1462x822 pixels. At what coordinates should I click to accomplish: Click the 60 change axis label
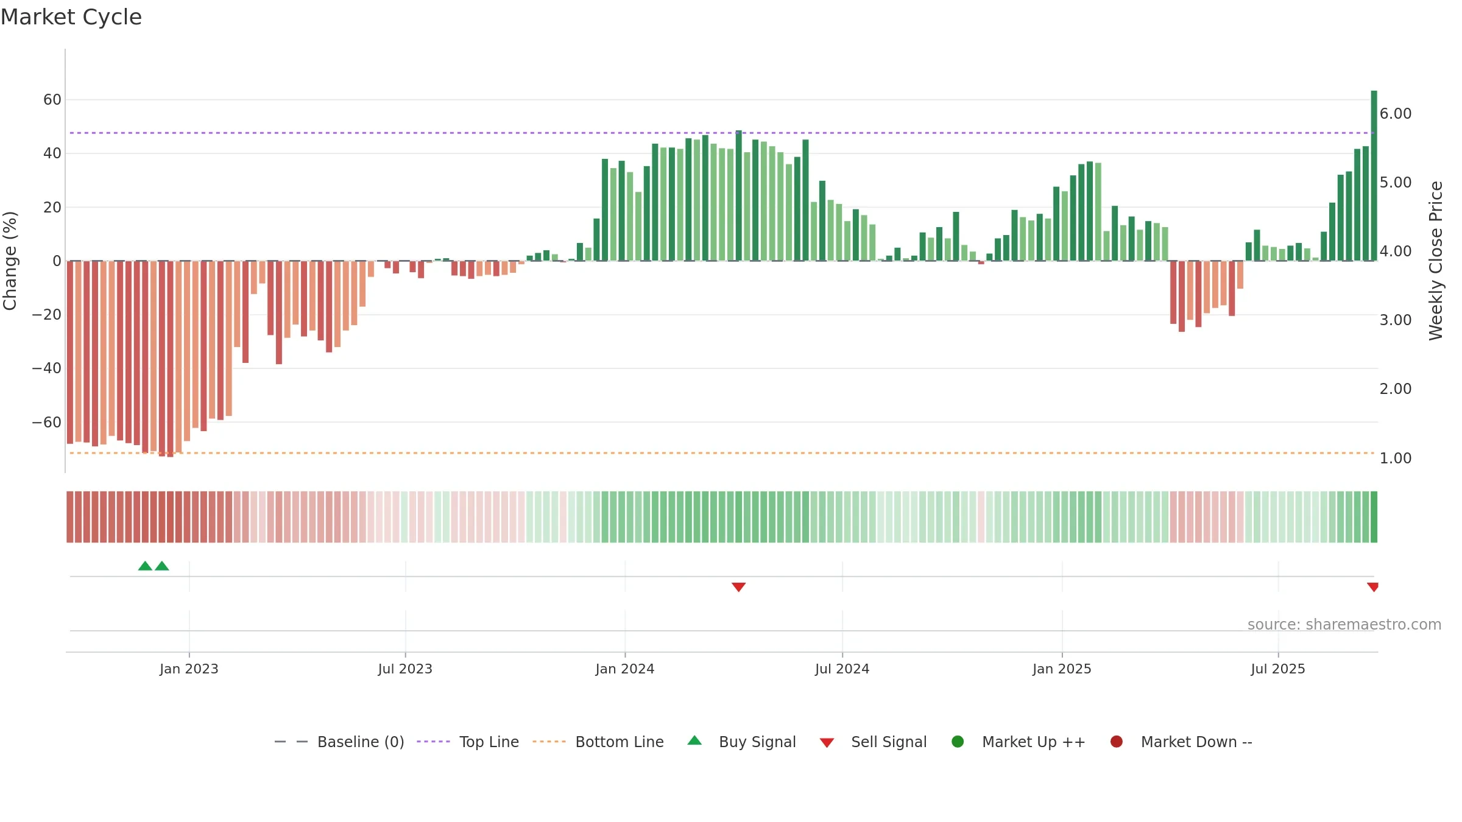pyautogui.click(x=52, y=100)
